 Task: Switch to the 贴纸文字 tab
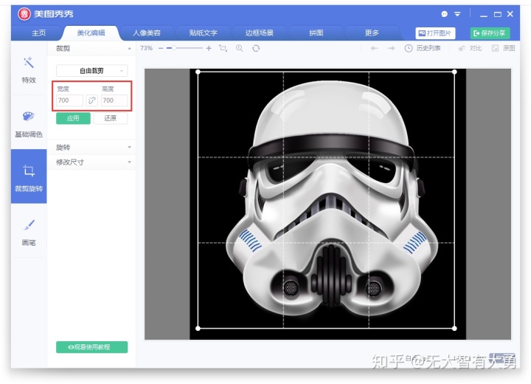pyautogui.click(x=204, y=33)
